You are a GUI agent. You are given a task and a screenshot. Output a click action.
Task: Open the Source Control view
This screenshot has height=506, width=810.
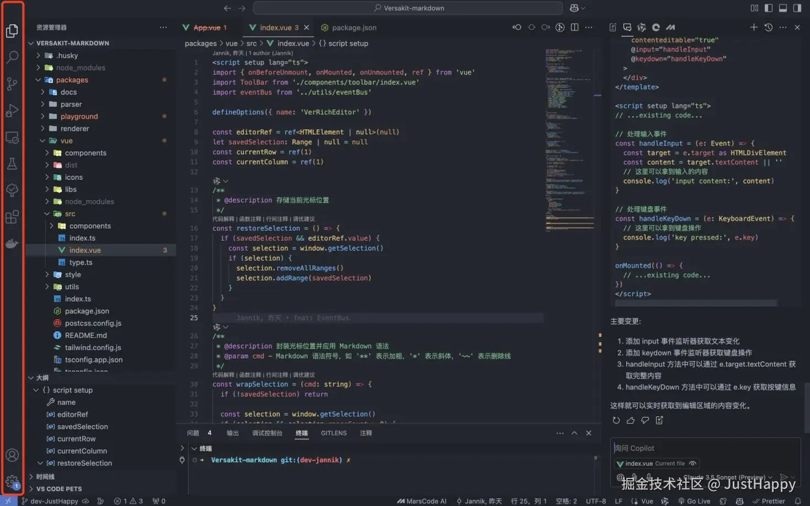click(12, 83)
